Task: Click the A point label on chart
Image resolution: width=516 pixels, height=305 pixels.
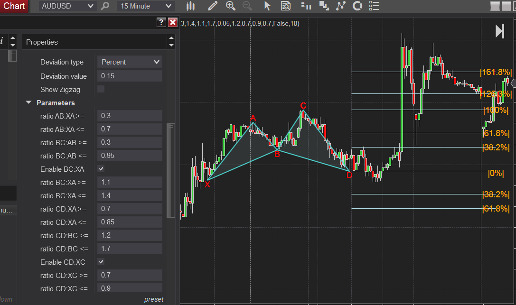Action: 253,118
